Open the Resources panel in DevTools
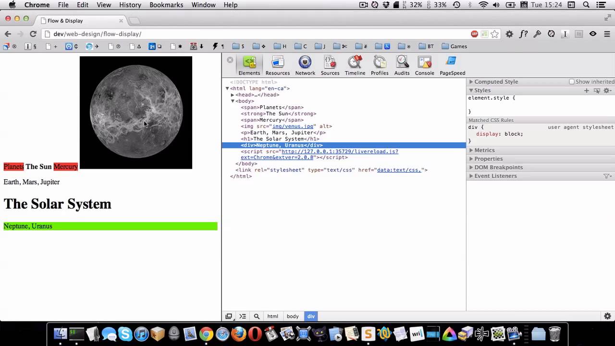The image size is (615, 346). pos(278,66)
